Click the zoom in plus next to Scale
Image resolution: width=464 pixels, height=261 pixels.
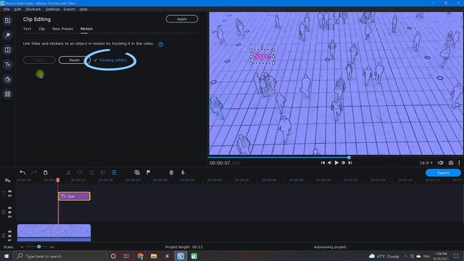[51, 246]
